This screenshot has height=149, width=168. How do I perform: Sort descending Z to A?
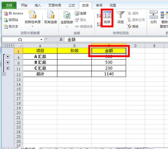point(99,24)
